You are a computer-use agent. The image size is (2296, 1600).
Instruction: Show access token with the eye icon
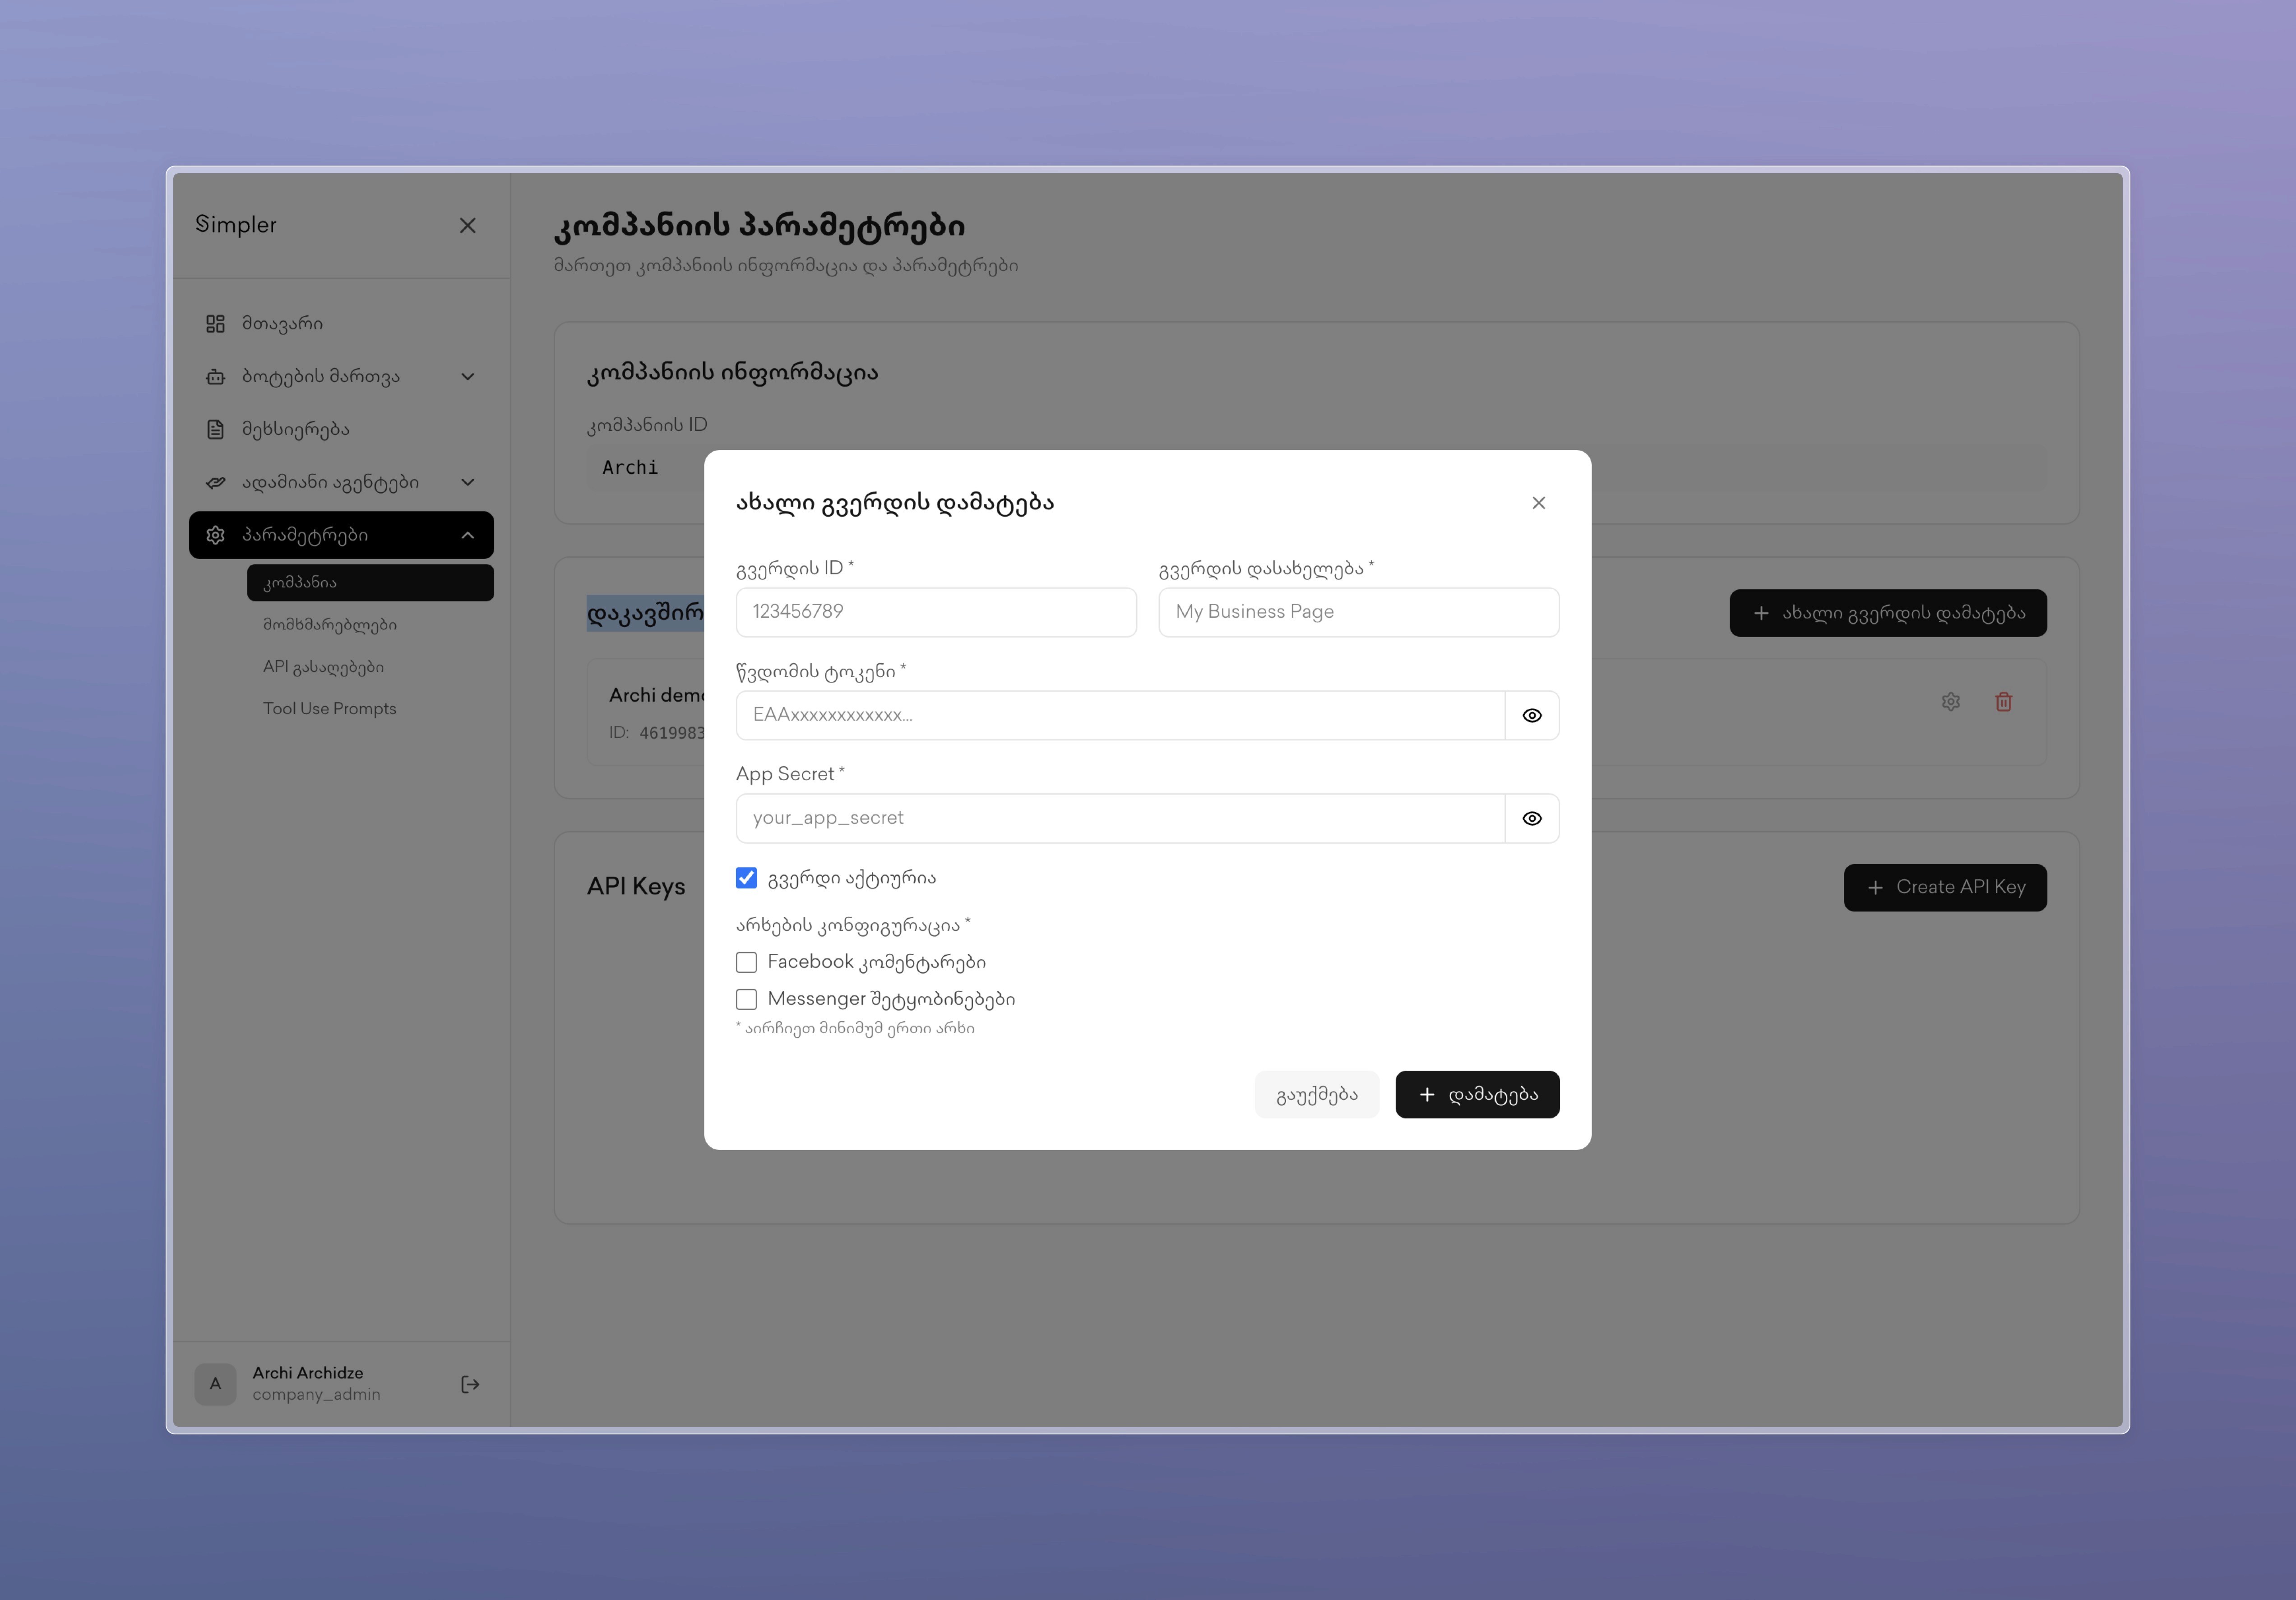coord(1531,716)
